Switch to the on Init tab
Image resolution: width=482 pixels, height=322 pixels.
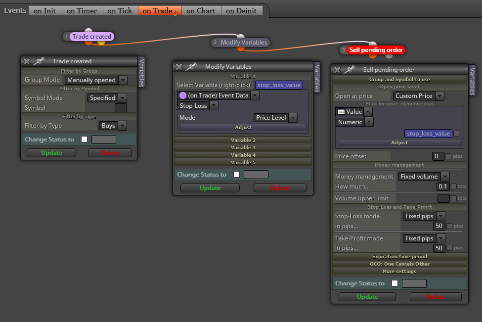click(x=45, y=11)
